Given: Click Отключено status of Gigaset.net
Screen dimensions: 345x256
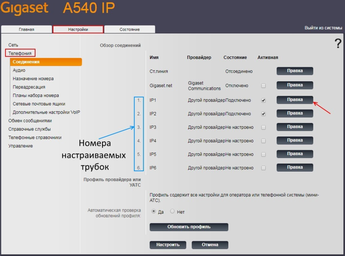Looking at the screenshot, I should tap(237, 86).
